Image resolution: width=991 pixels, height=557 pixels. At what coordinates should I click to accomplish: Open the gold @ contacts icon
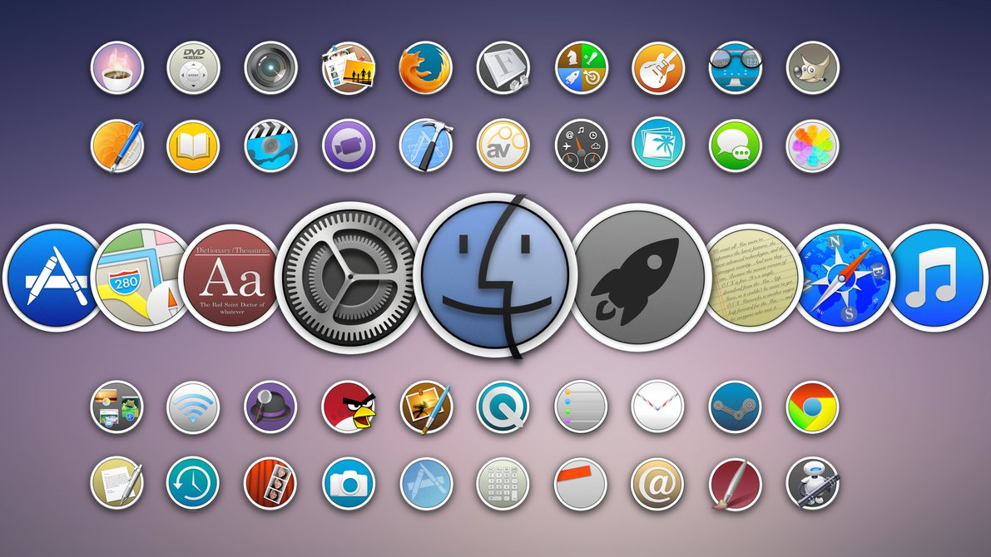pos(658,484)
